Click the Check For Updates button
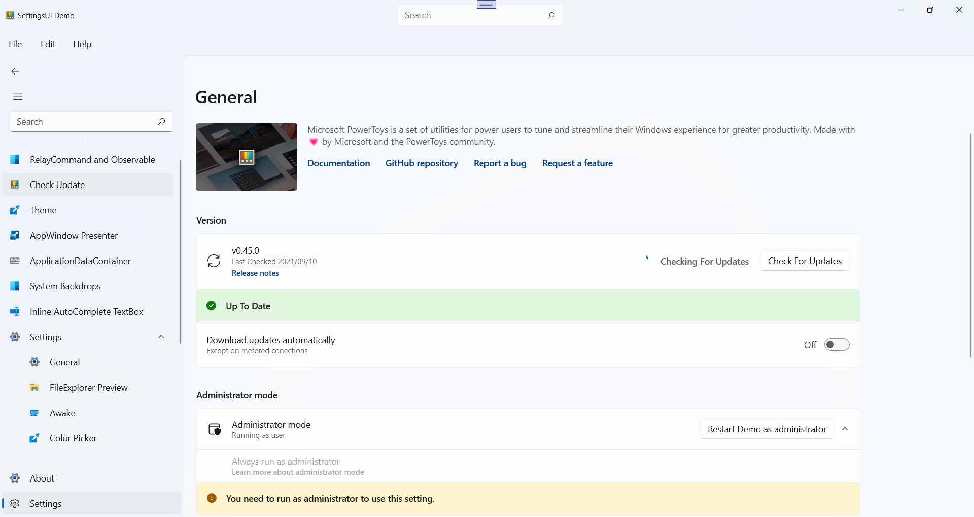 tap(805, 261)
